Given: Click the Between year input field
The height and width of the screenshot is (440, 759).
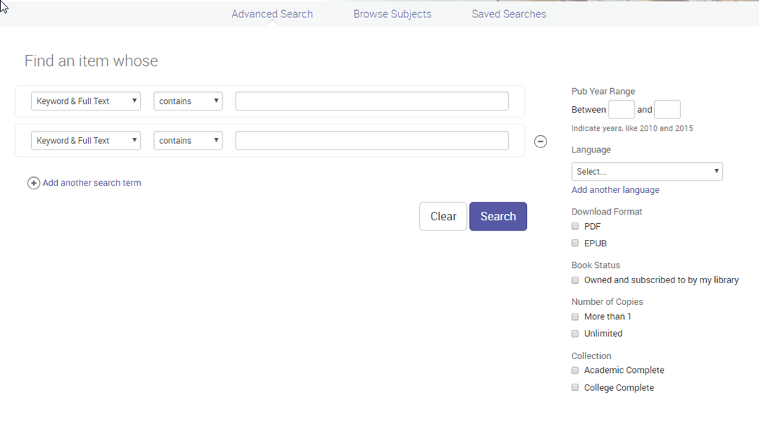Looking at the screenshot, I should (621, 109).
